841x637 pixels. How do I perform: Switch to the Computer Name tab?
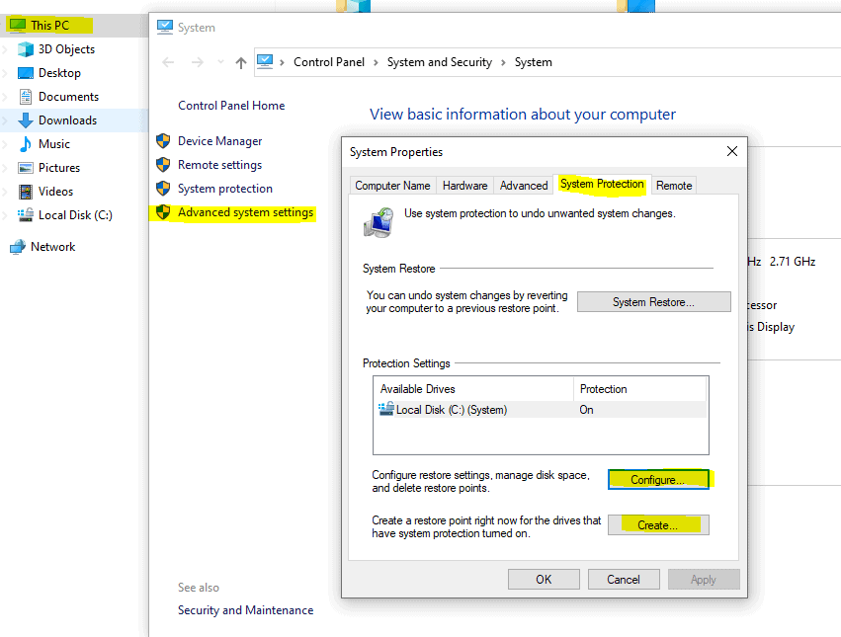pyautogui.click(x=392, y=186)
